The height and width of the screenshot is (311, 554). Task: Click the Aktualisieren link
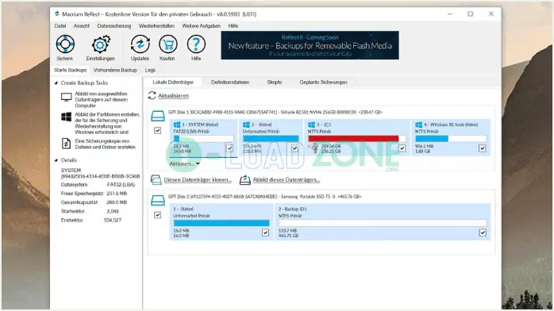coord(174,96)
